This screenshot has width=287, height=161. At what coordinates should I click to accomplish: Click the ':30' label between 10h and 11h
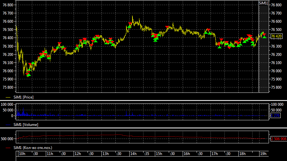(35, 154)
